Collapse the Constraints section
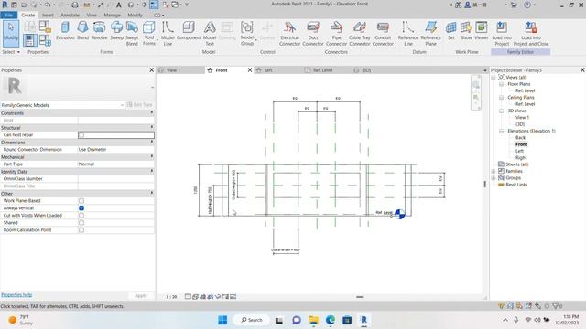The width and height of the screenshot is (586, 329). 152,112
